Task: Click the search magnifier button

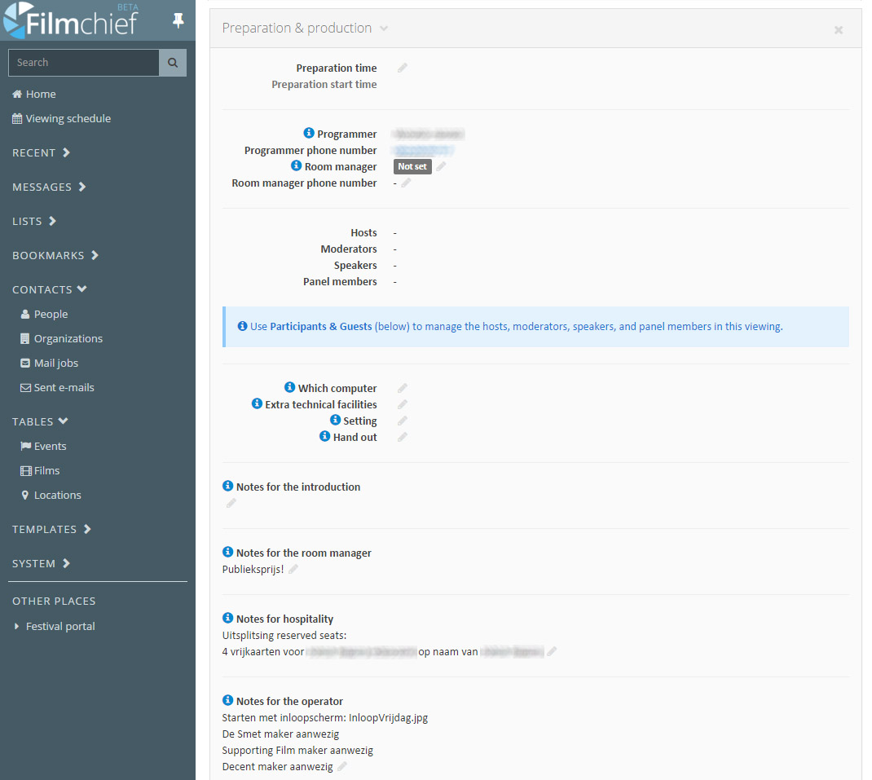Action: 173,63
